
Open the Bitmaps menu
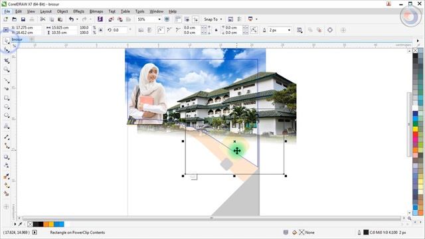pos(96,11)
